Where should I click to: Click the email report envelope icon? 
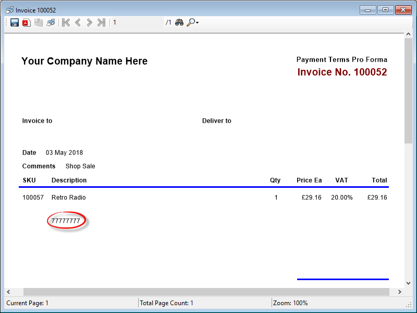[x=39, y=22]
